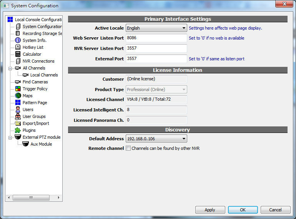
Task: Click the User Groups people icon
Action: pos(18,116)
